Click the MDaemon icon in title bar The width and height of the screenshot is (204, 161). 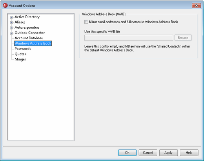coord(5,5)
